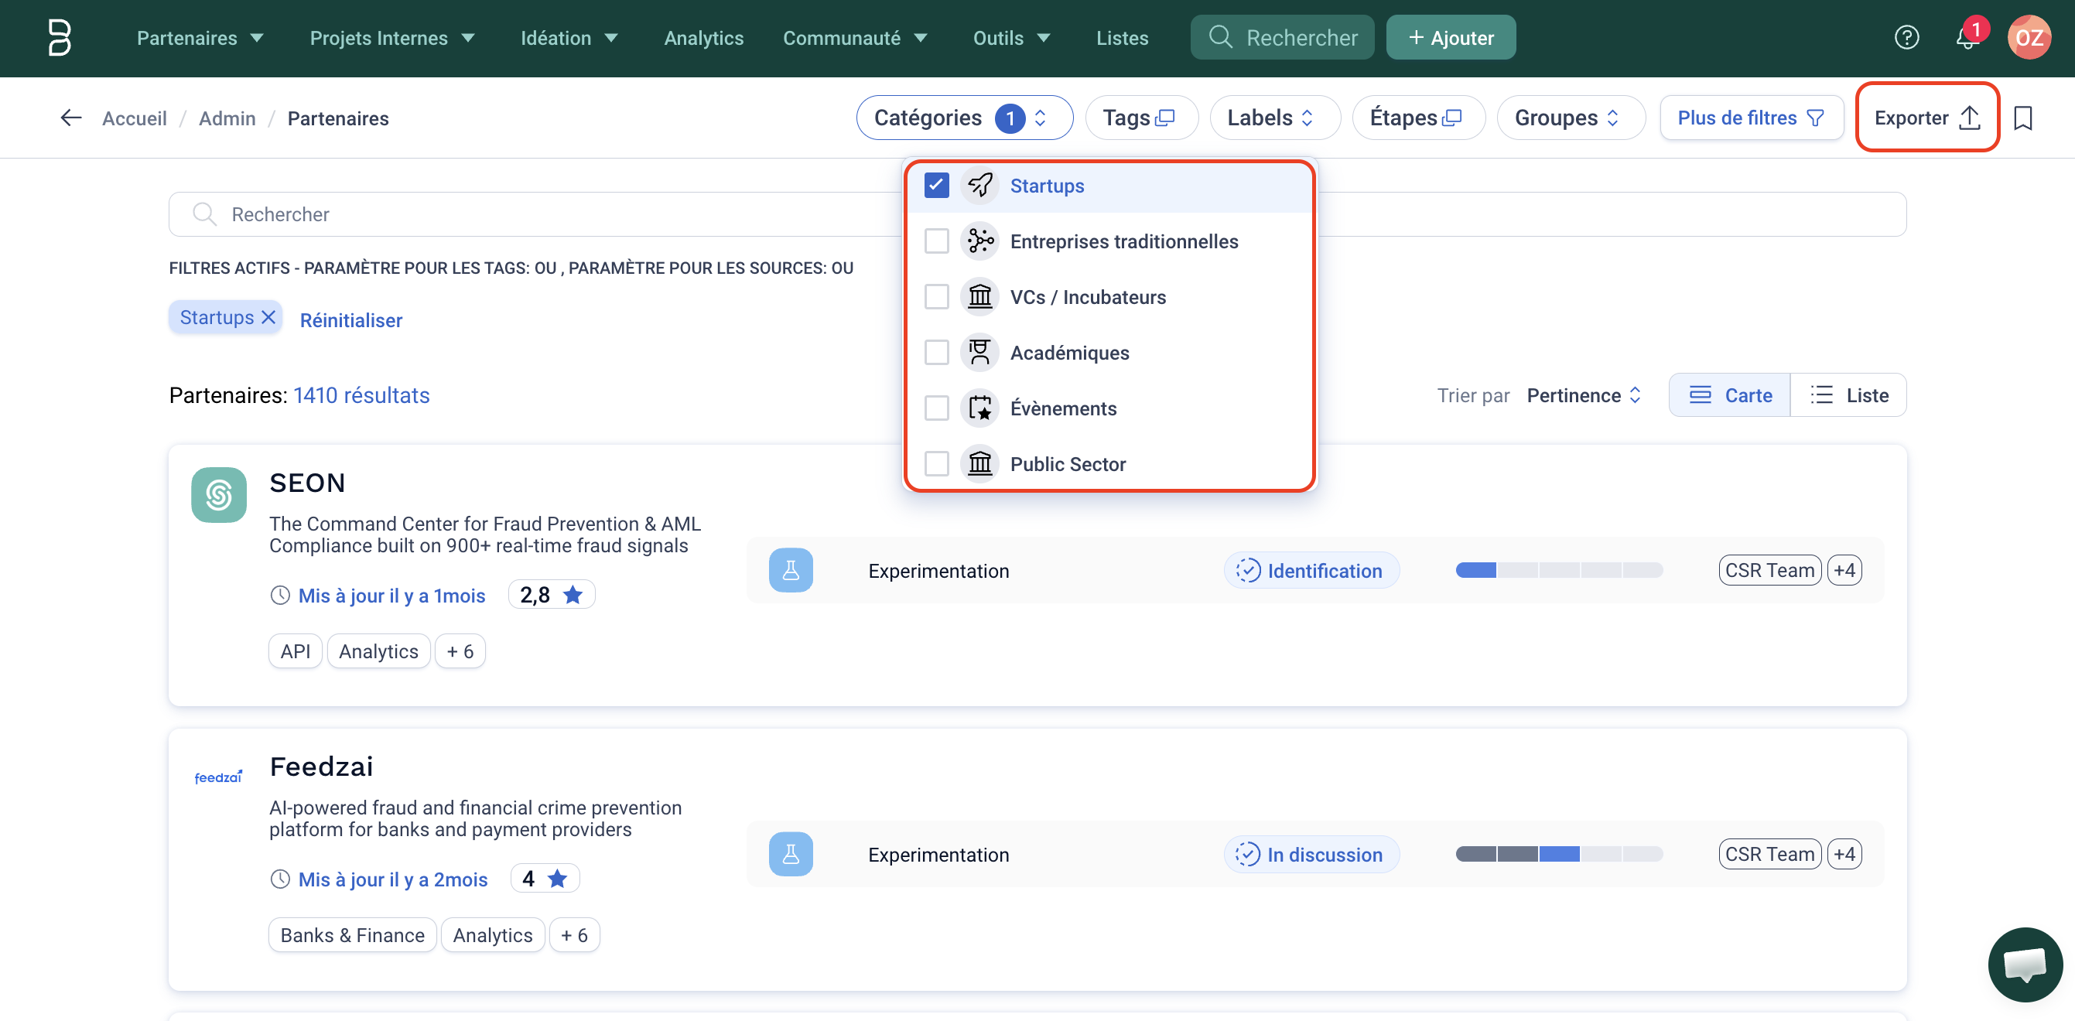The width and height of the screenshot is (2075, 1021).
Task: Open the chat support bubble
Action: (x=2024, y=964)
